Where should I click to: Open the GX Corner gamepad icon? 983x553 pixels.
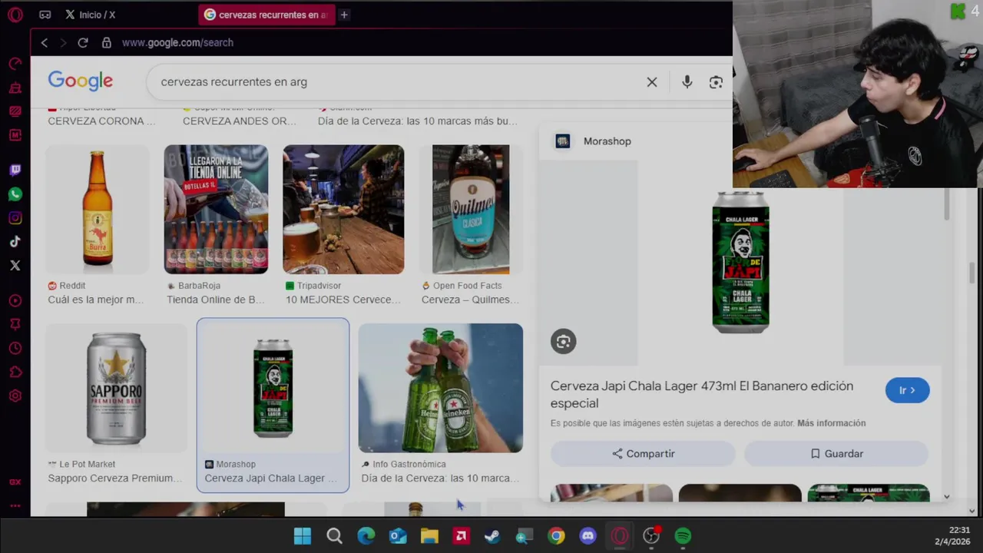tap(45, 15)
